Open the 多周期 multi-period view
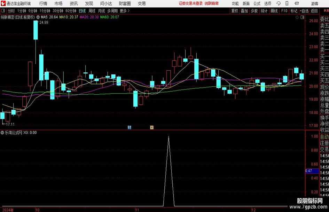The height and width of the screenshot is (212, 329). [x=112, y=11]
